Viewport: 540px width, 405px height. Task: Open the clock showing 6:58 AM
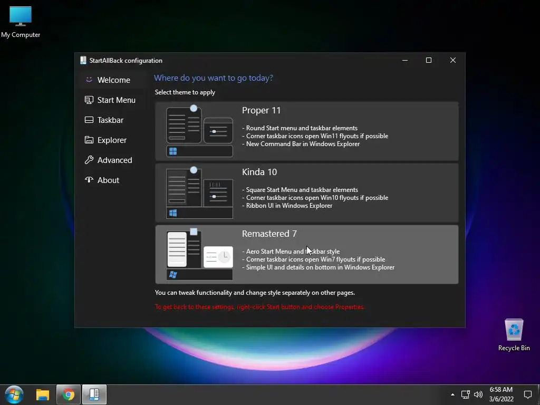point(501,394)
